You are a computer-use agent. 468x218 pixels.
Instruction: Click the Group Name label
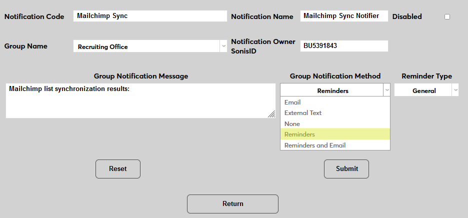(x=25, y=46)
